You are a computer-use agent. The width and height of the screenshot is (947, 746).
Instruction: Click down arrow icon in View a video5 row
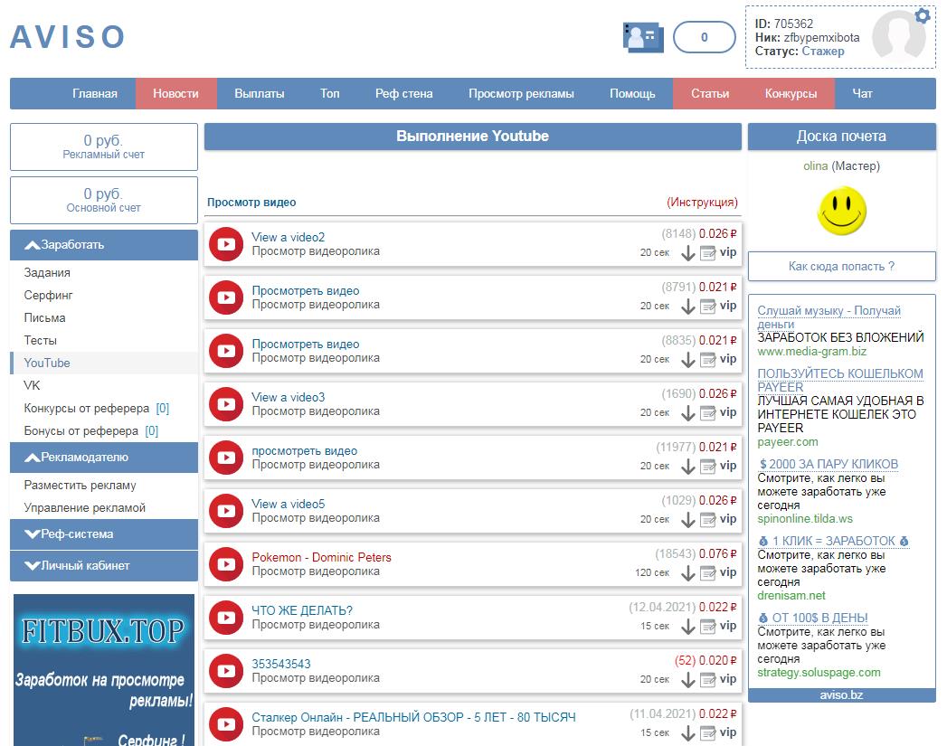pyautogui.click(x=688, y=520)
